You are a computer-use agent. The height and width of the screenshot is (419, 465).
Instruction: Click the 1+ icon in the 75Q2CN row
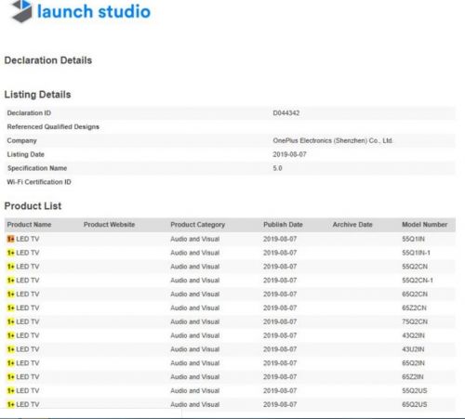pyautogui.click(x=11, y=321)
